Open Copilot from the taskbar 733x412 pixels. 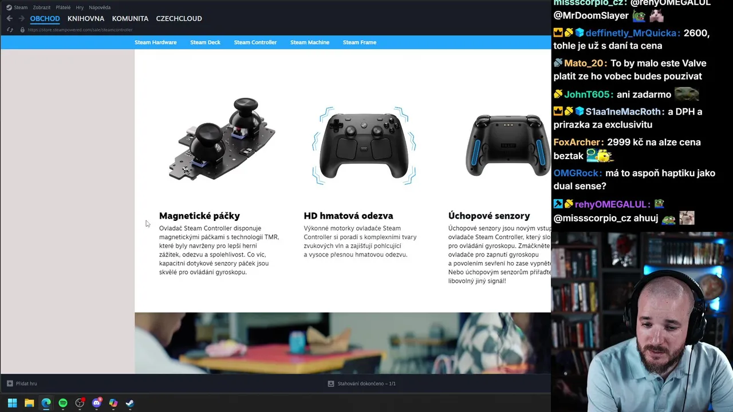point(113,403)
